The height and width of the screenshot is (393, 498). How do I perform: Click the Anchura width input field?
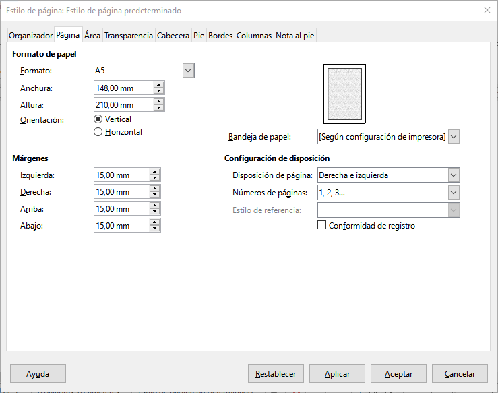click(124, 88)
